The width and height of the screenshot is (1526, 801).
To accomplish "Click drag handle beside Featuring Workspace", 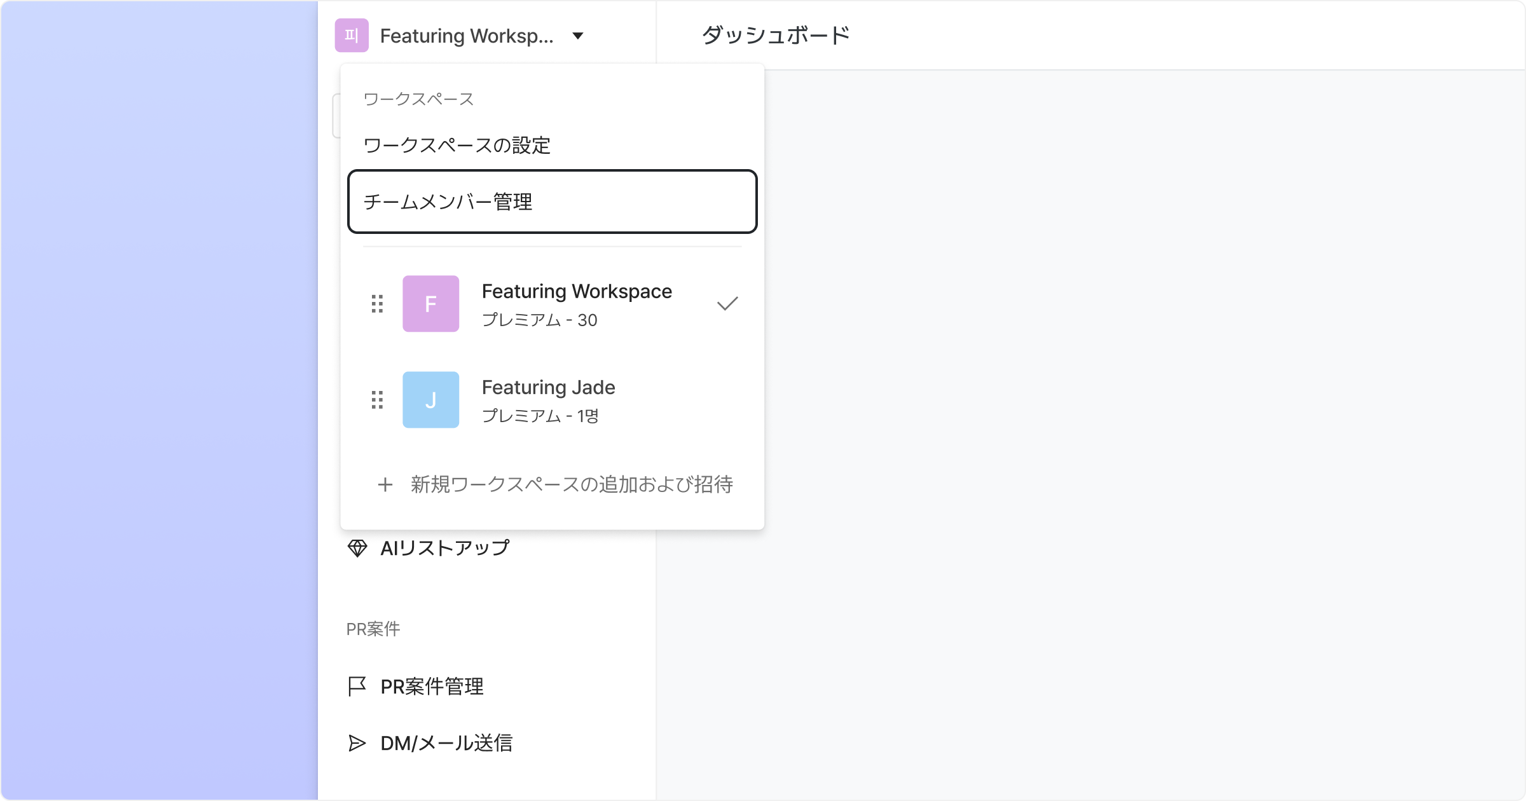I will pos(377,304).
